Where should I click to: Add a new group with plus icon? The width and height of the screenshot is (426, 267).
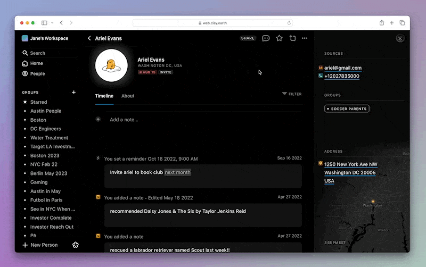[x=73, y=93]
